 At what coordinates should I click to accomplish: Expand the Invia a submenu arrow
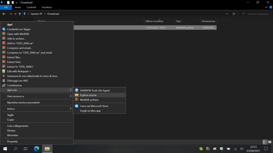(x=70, y=109)
